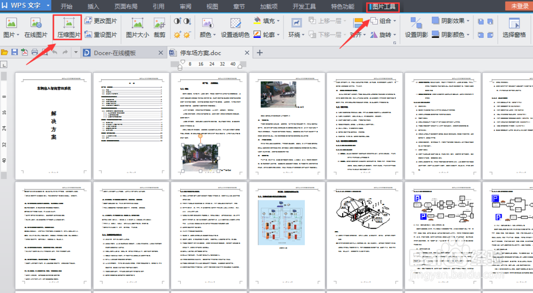Decrease picture contrast icon

187,21
